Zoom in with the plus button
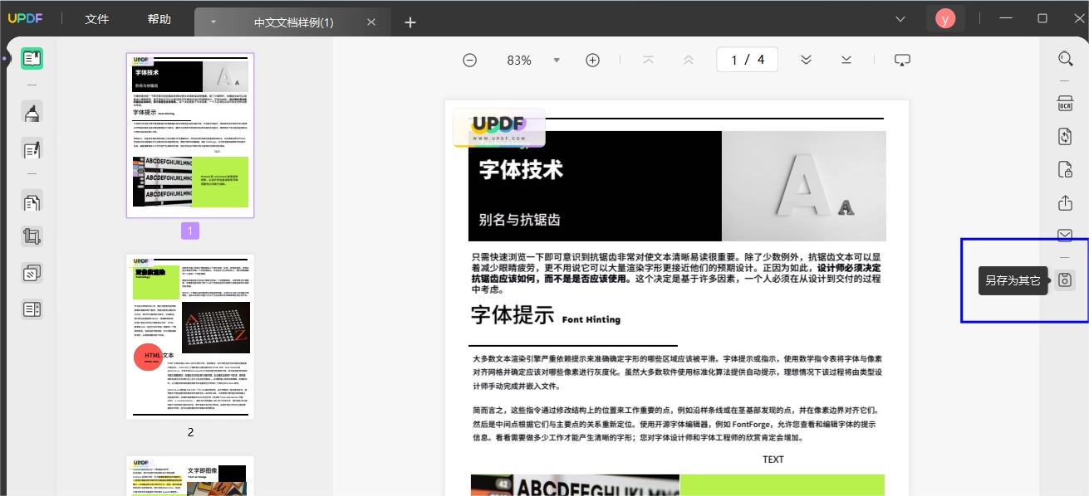The image size is (1089, 496). (592, 61)
